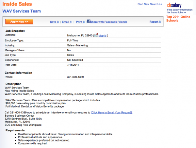This screenshot has width=196, height=148.
Task: Select the Sales - Marketing industry value
Action: click(77, 45)
